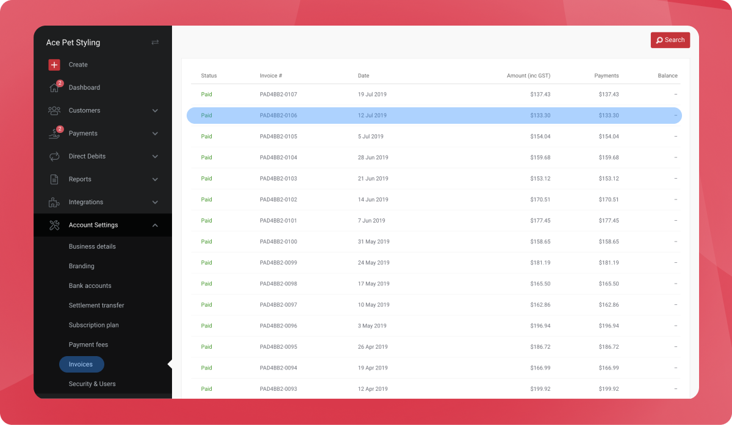
Task: Click the $199.92 payments cell
Action: (x=609, y=389)
